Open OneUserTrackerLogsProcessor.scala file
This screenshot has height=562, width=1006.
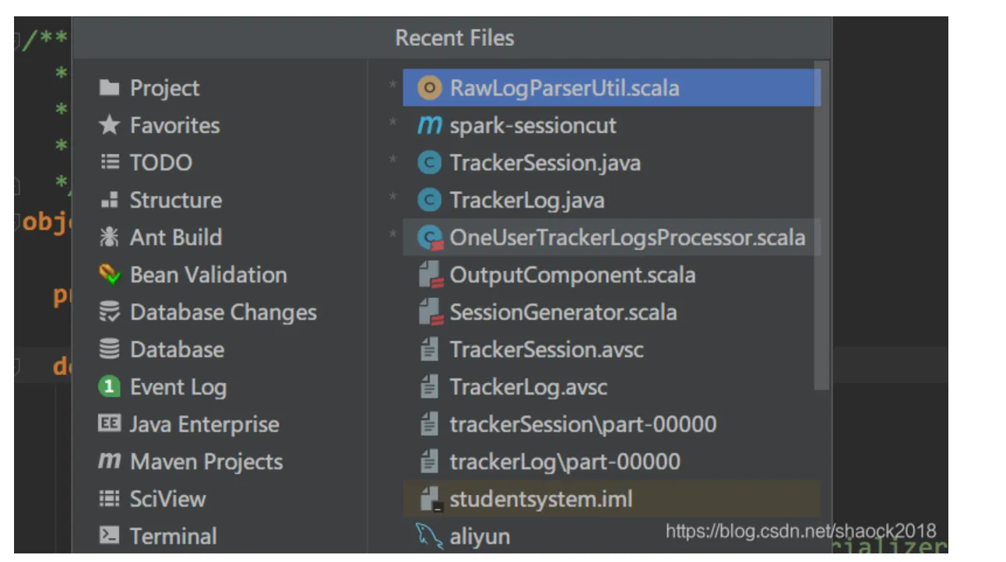pyautogui.click(x=611, y=237)
